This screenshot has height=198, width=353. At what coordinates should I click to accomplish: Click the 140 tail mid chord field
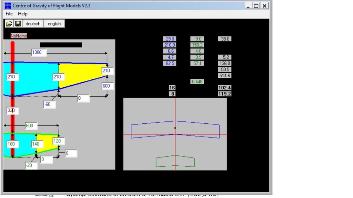[x=36, y=144]
